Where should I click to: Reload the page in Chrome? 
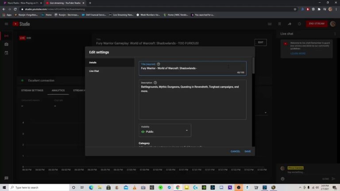tap(15, 9)
